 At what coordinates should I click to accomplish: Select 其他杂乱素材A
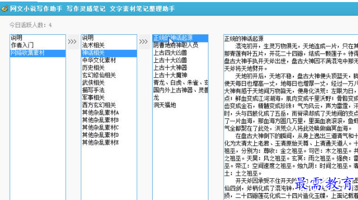[x=109, y=113]
